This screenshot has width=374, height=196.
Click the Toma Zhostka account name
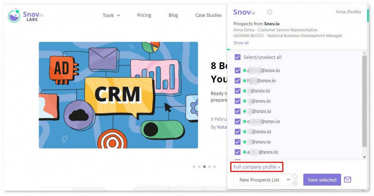coord(348,12)
